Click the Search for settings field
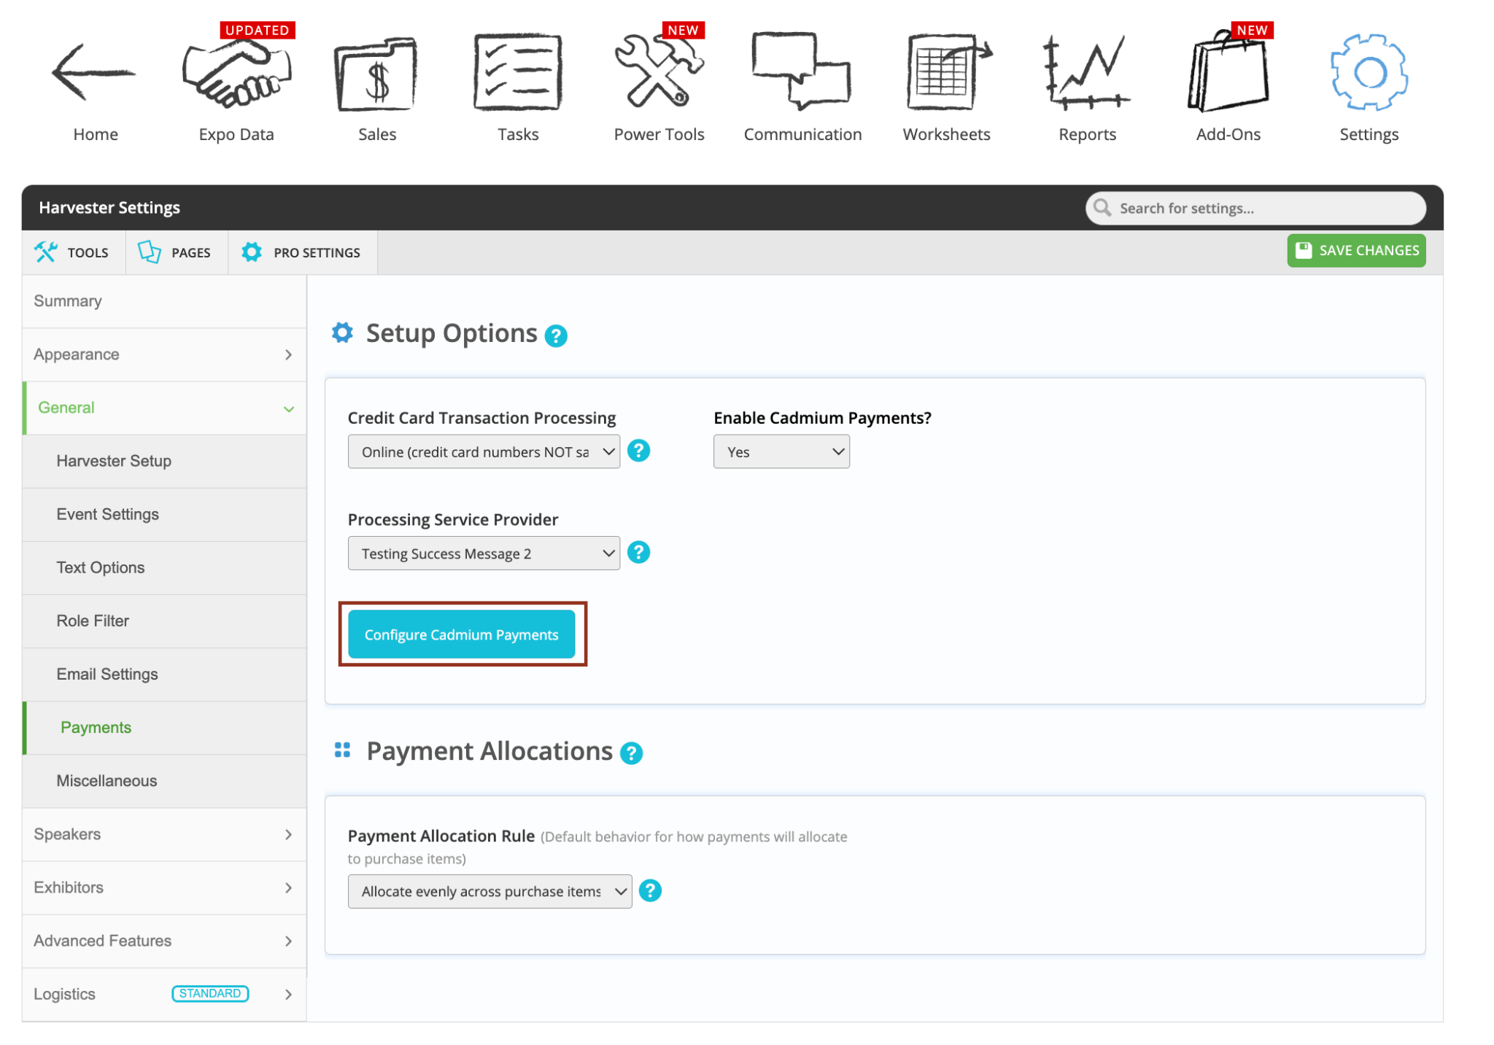The height and width of the screenshot is (1045, 1494). [x=1266, y=209]
